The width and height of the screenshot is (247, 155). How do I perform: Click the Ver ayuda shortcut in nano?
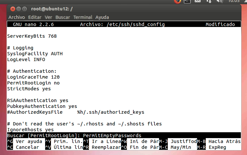[x=29, y=141]
